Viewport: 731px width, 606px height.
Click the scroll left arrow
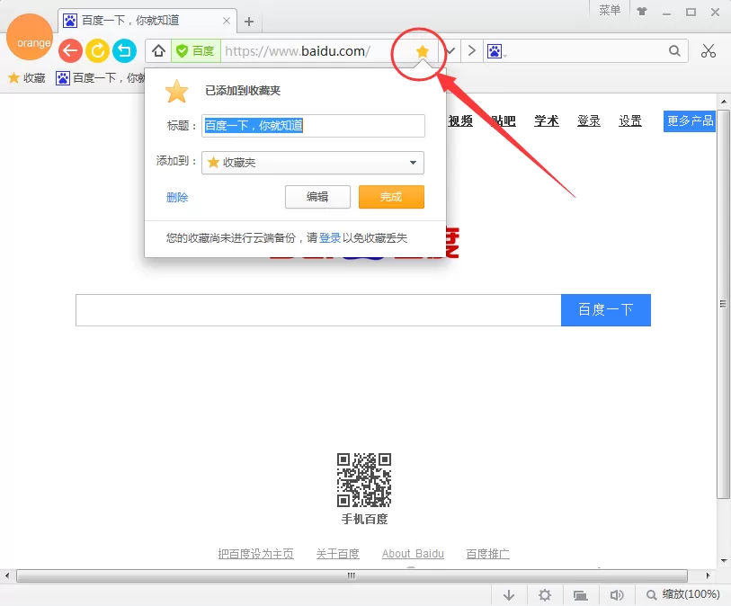(x=7, y=575)
